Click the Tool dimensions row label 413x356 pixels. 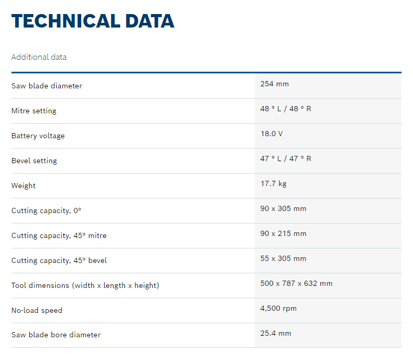[x=85, y=285]
